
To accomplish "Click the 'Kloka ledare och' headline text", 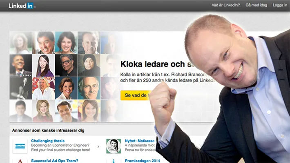I will tap(153, 64).
